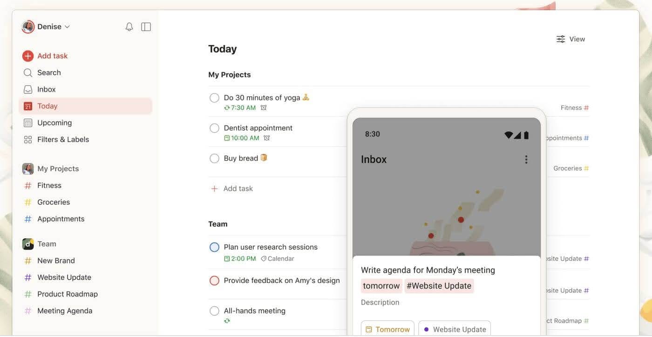Open Filters & Labels in sidebar
652x337 pixels.
tap(63, 140)
